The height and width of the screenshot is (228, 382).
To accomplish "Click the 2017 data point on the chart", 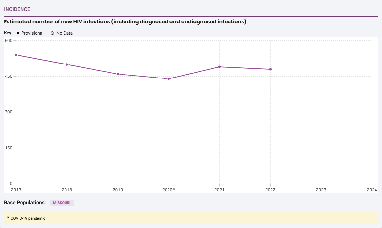I will tap(16, 55).
